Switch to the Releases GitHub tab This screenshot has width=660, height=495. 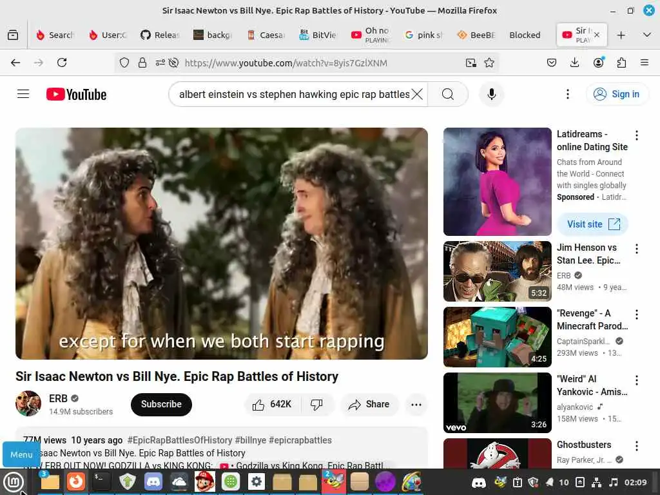[160, 35]
